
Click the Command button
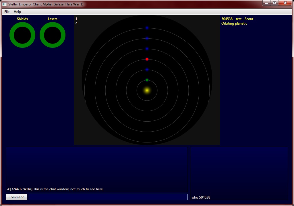(x=16, y=197)
